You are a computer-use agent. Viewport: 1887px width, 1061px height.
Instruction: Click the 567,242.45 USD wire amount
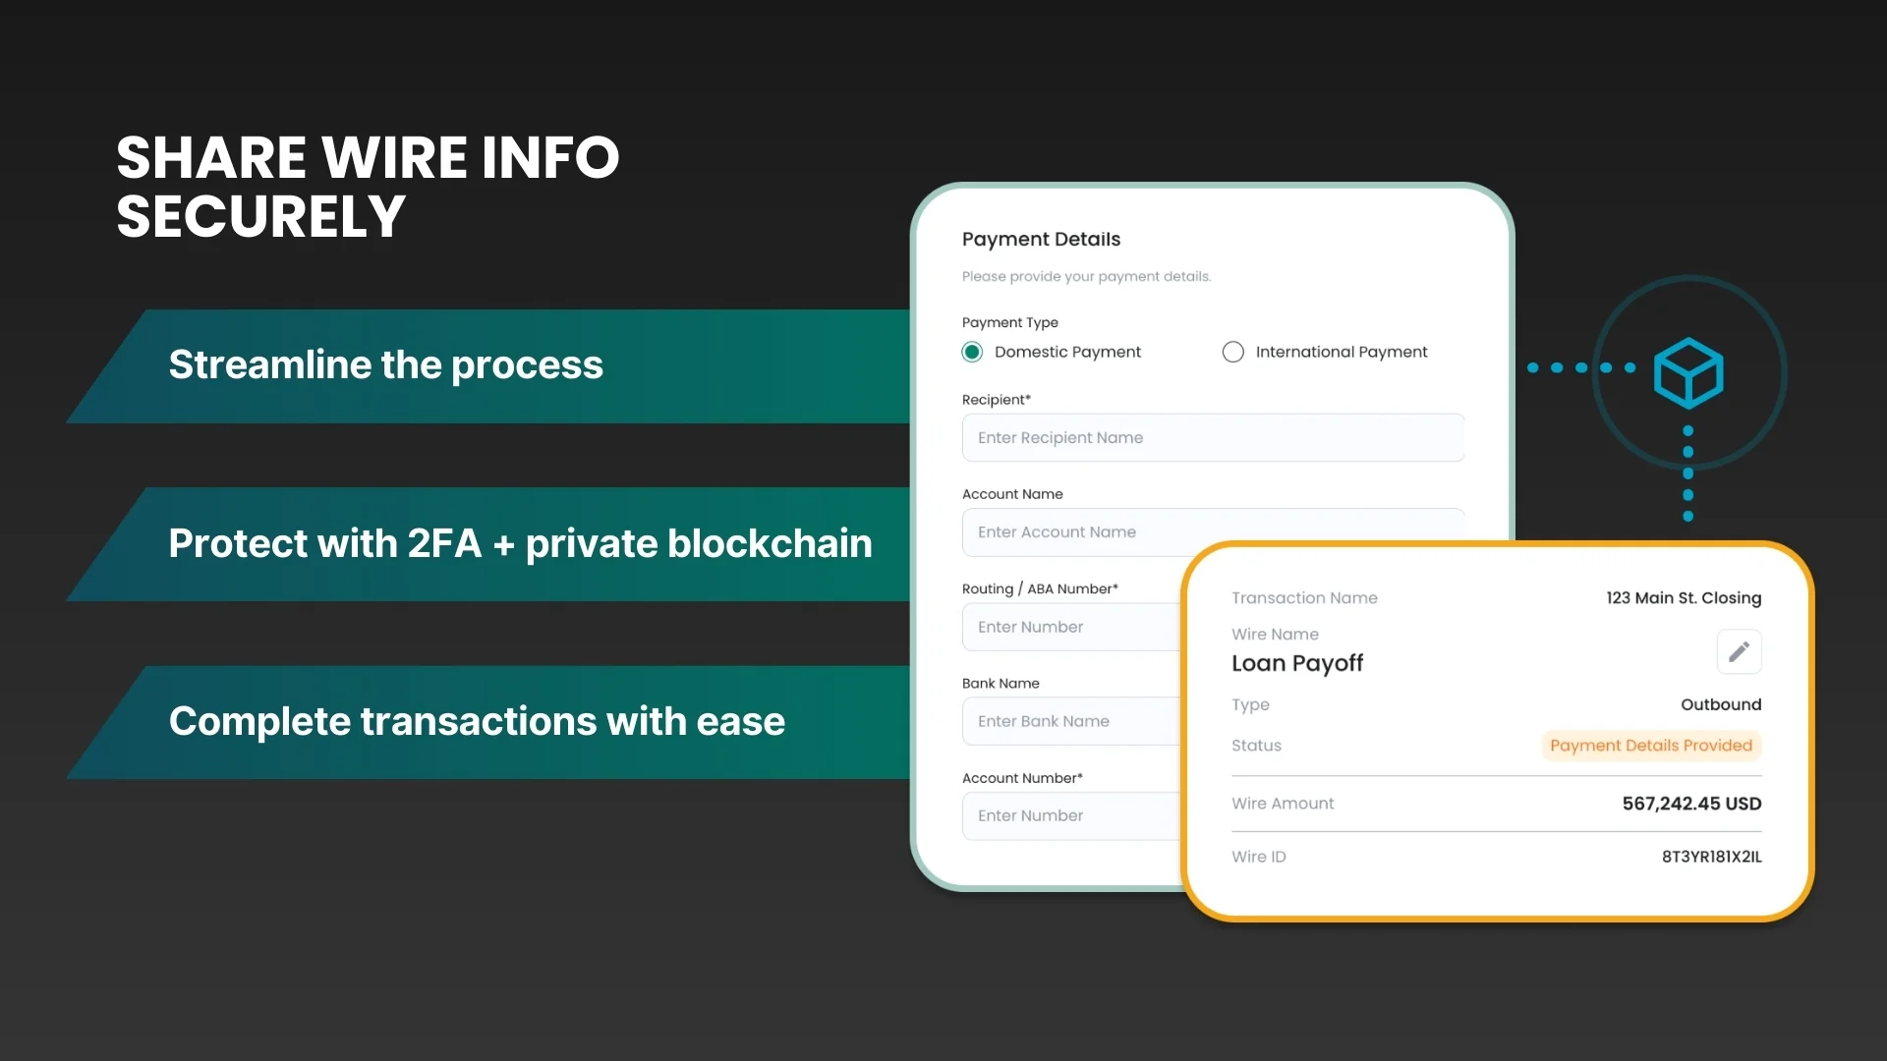pyautogui.click(x=1690, y=804)
